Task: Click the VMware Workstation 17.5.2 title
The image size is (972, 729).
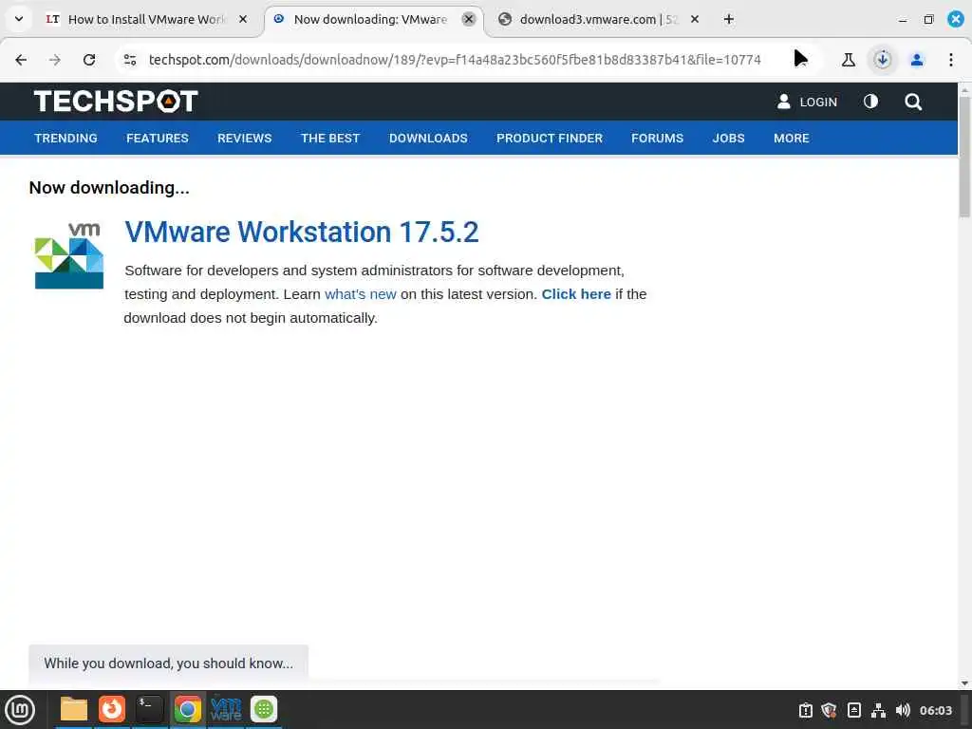Action: pos(301,232)
